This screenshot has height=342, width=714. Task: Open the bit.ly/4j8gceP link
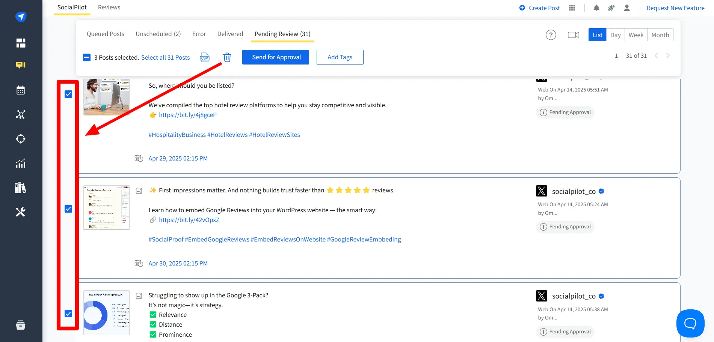188,115
